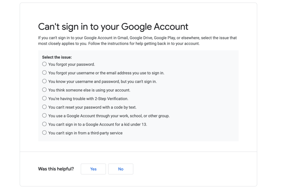Click the 'sign in from a third-party service' text
This screenshot has height=189, width=296.
tap(85, 133)
